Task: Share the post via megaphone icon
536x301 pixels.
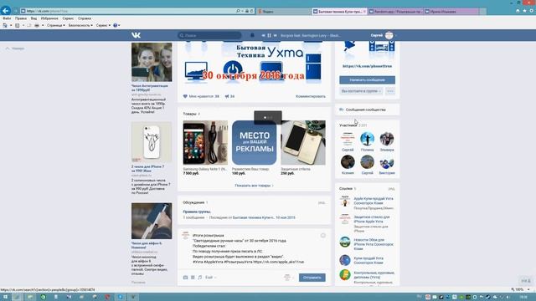Action: [x=229, y=96]
